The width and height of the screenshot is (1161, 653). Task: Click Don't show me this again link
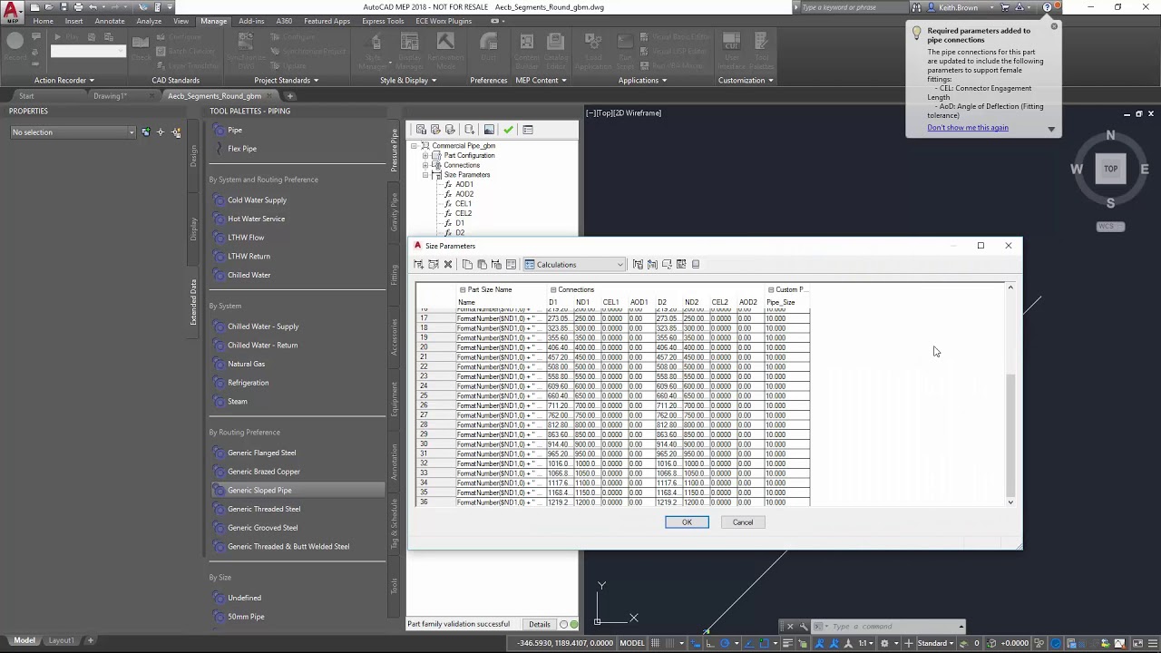tap(968, 128)
